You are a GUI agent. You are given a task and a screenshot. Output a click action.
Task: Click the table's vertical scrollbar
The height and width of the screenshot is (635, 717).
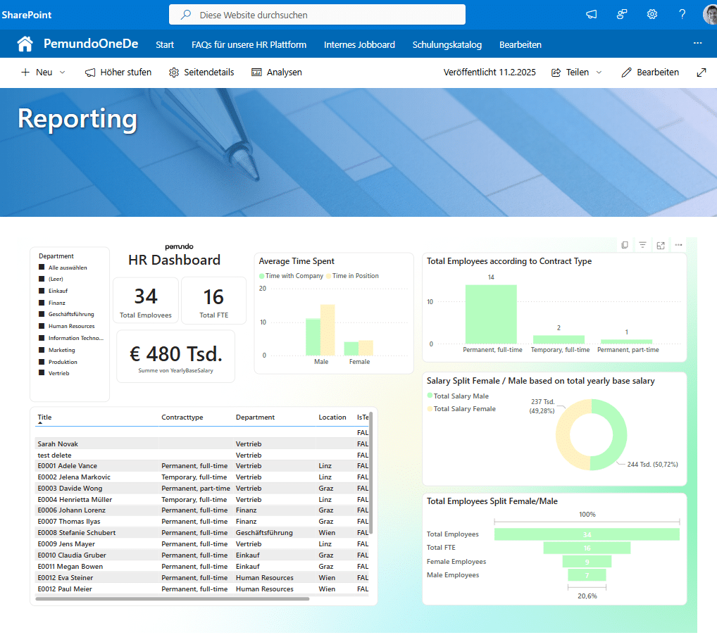pos(371,472)
